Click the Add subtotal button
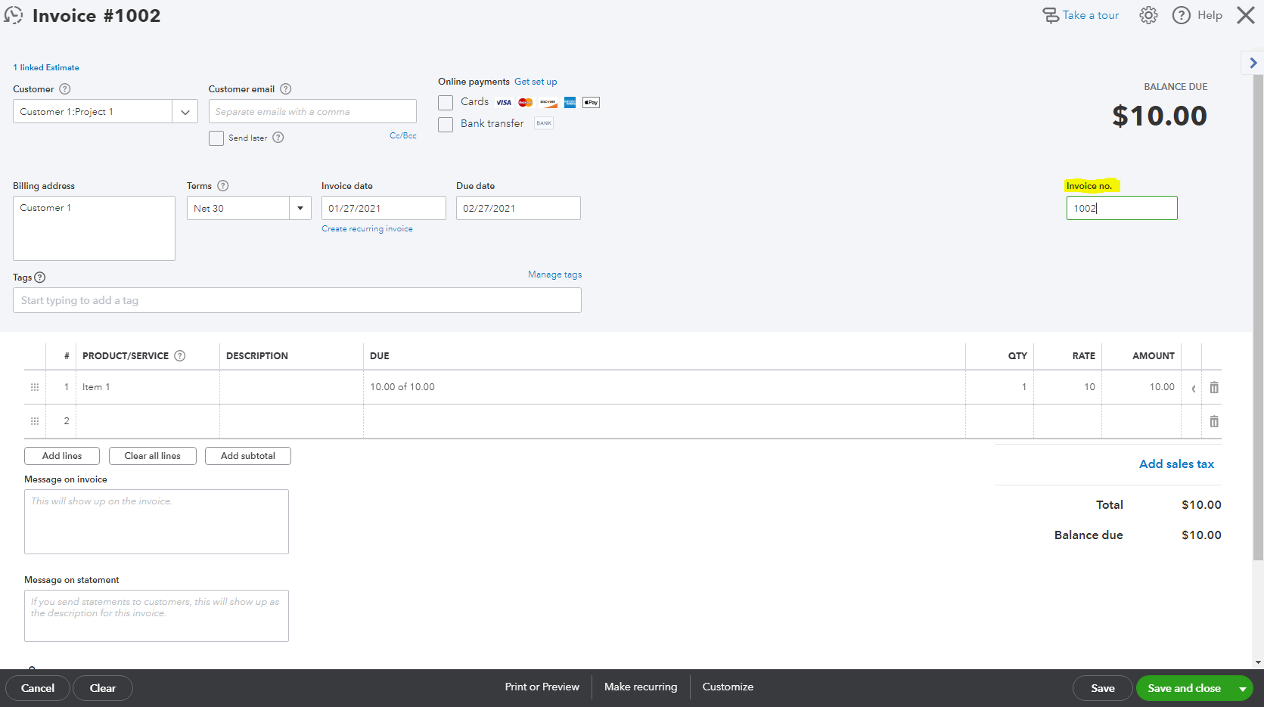The height and width of the screenshot is (707, 1264). [x=247, y=455]
